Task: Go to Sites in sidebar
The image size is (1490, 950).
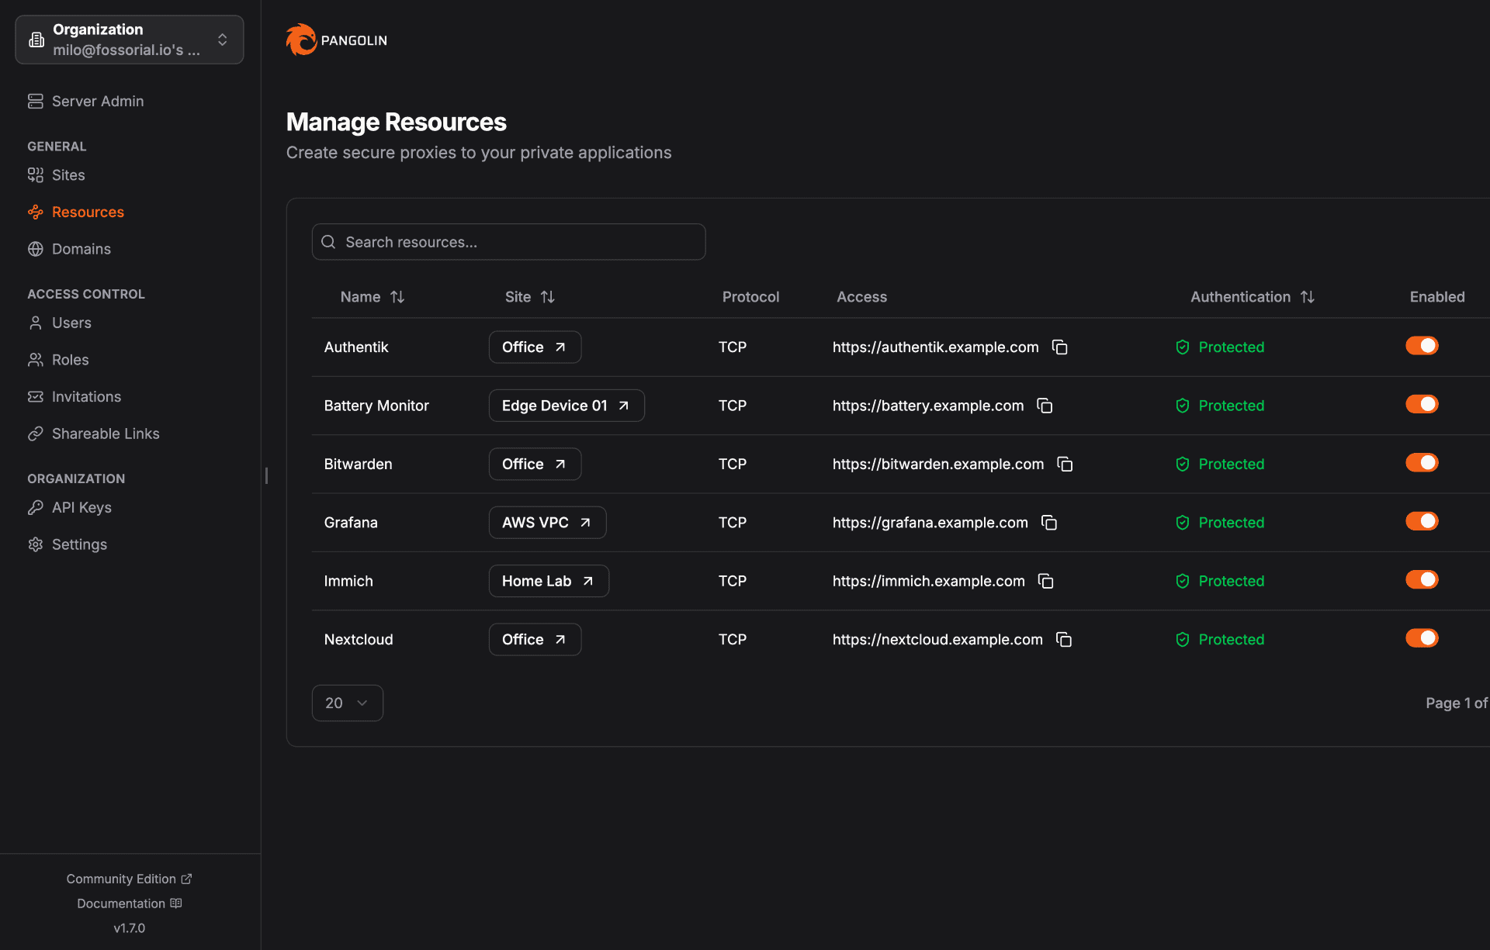Action: click(x=68, y=175)
